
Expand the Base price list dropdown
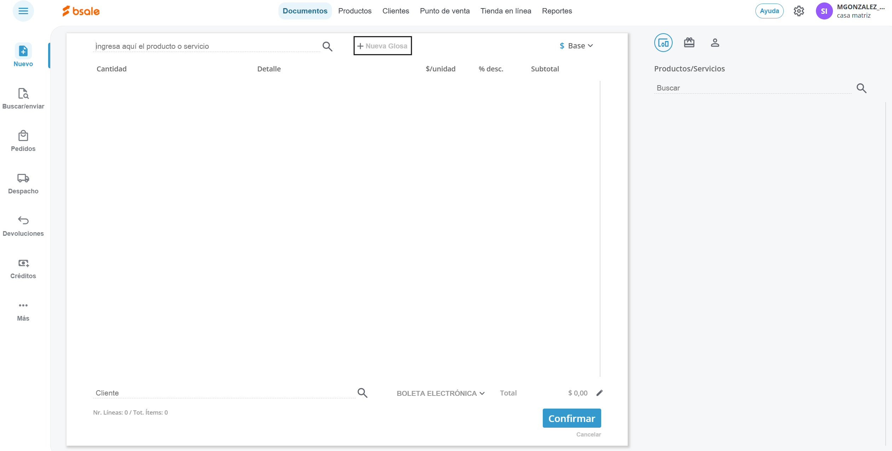[576, 46]
